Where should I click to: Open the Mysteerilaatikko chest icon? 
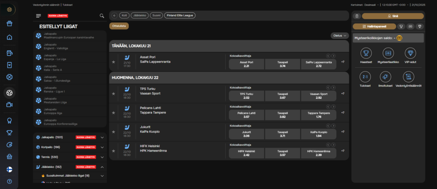click(388, 53)
